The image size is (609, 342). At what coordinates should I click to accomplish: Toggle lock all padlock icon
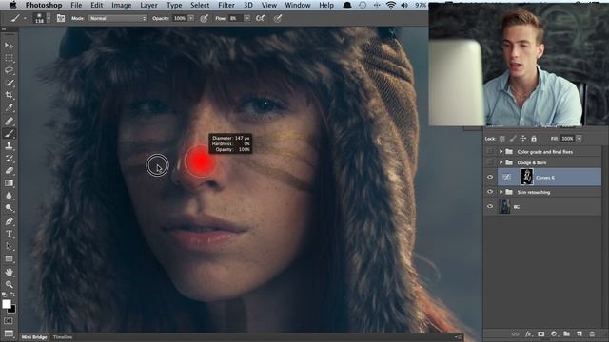pos(534,139)
